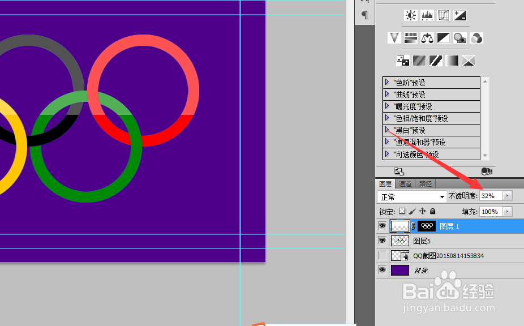Viewport: 524px width, 326px height.
Task: Add a Brightness/Contrast adjustment
Action: [x=411, y=15]
